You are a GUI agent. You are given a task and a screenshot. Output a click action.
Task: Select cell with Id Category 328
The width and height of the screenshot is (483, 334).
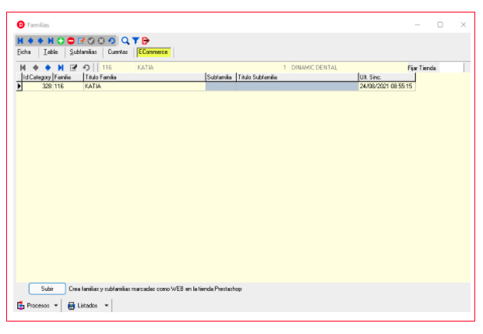[x=37, y=86]
